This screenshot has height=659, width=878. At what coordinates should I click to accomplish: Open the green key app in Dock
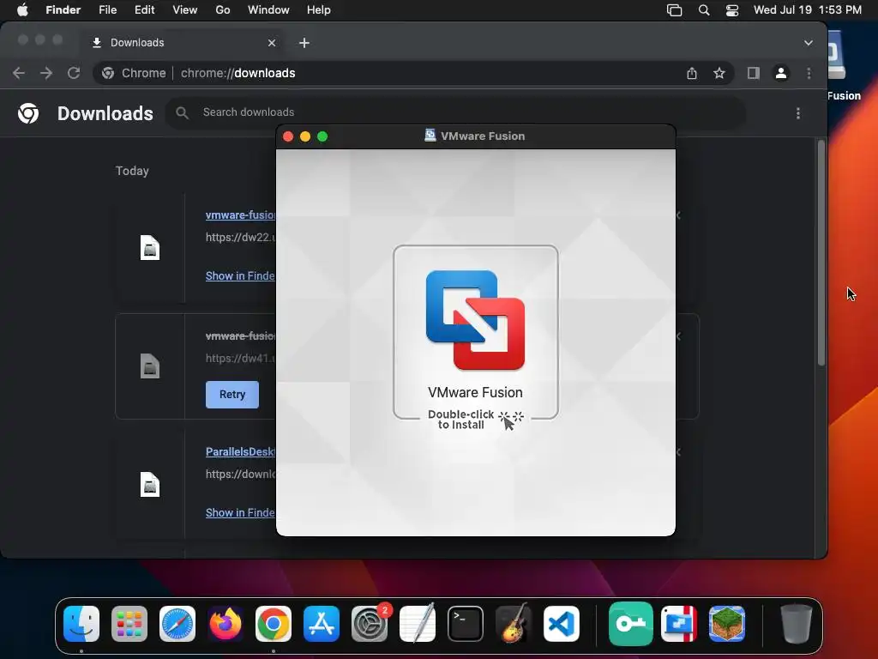point(630,624)
